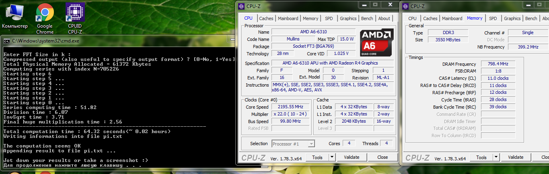Click the Core VID value 1.025 V
Screen dimensions: 549x174
(x=341, y=53)
